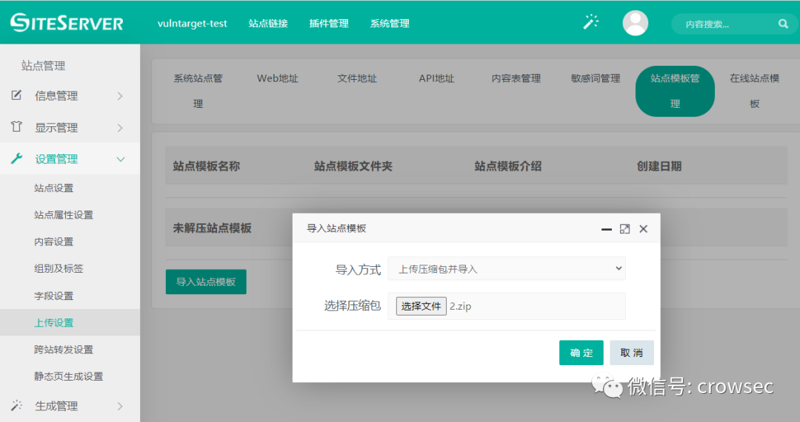Image resolution: width=800 pixels, height=422 pixels.
Task: Click the 生成管理 wand icon
Action: 16,405
